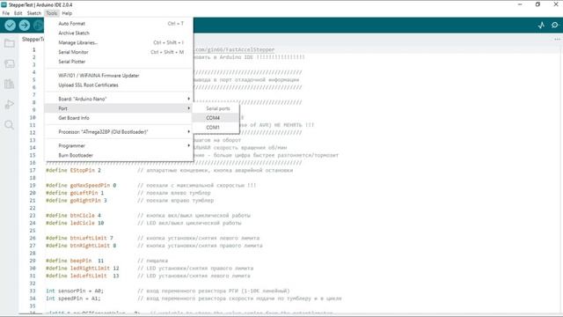Expand the Port submenu entry
The image size is (563, 317).
tap(119, 108)
